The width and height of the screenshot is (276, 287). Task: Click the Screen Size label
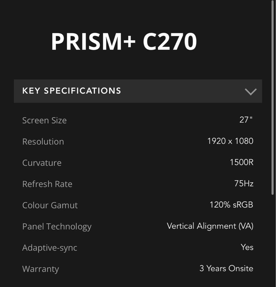(x=45, y=120)
